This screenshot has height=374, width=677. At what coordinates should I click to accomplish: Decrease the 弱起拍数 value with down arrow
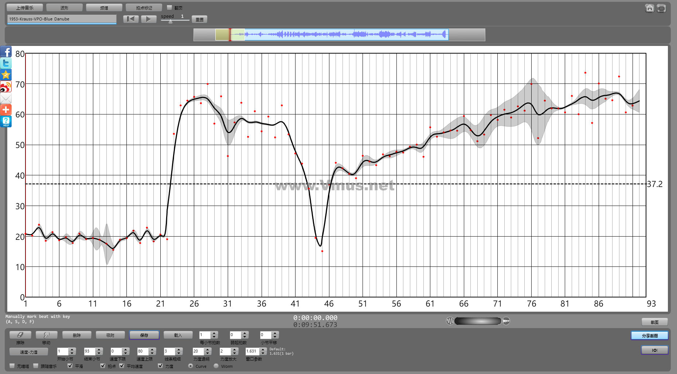point(245,337)
